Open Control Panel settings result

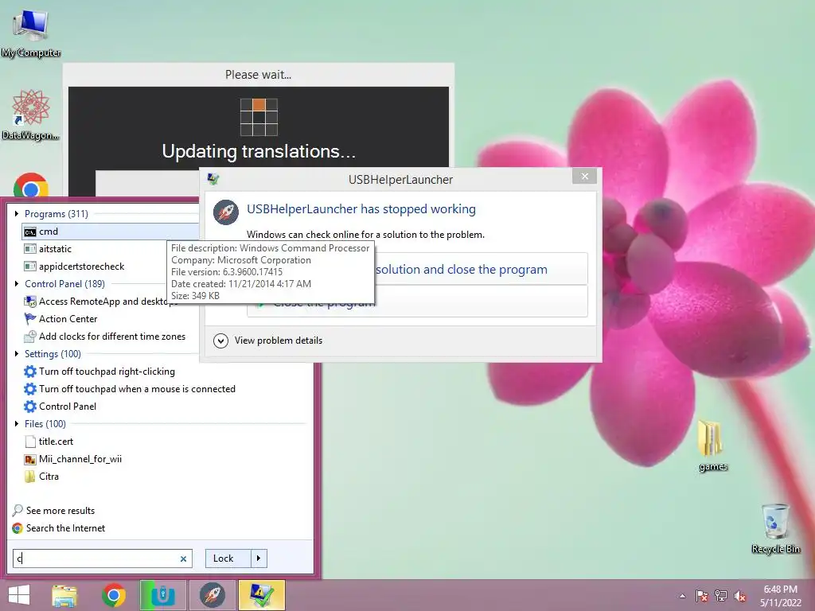60,407
